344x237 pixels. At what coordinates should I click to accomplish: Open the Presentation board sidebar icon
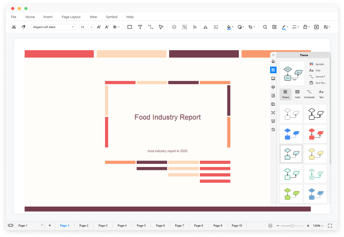[x=273, y=121]
